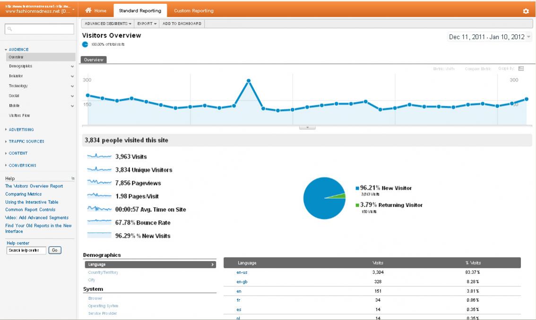
Task: Open the Comparing Metrics help link
Action: click(x=23, y=194)
